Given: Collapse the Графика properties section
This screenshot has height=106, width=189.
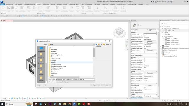Looking at the screenshot, I should click(x=157, y=32).
